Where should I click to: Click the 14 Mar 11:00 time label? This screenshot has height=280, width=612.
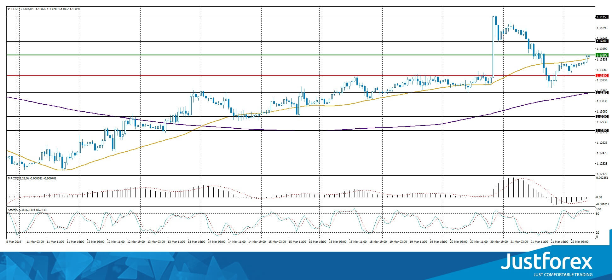pos(237,242)
